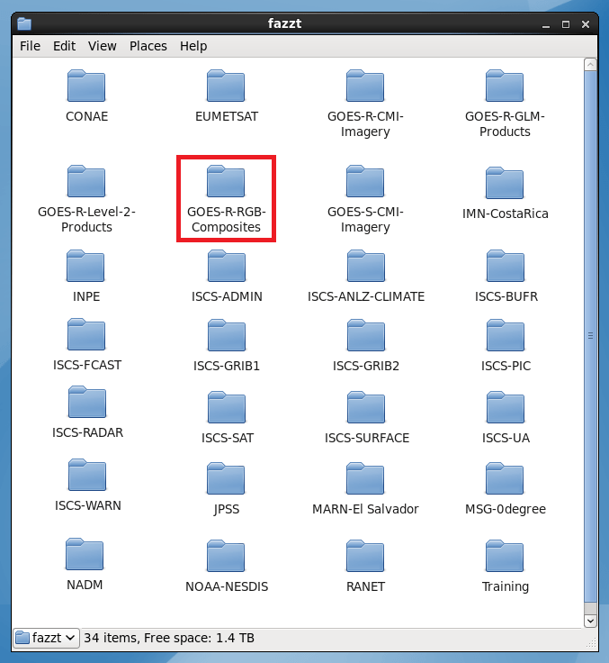609x663 pixels.
Task: Maximize the fazzt window
Action: (566, 24)
